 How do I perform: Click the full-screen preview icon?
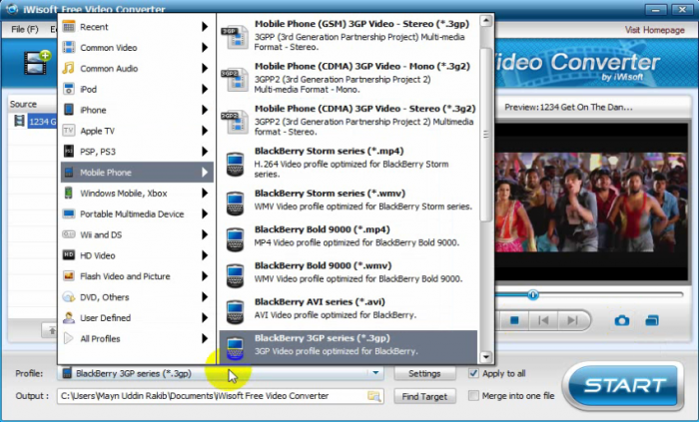pos(652,320)
